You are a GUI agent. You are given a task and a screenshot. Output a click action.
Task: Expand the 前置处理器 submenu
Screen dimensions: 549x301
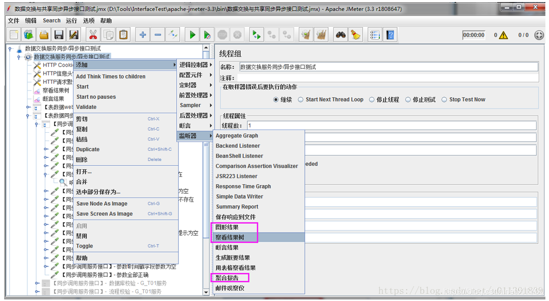pyautogui.click(x=195, y=95)
